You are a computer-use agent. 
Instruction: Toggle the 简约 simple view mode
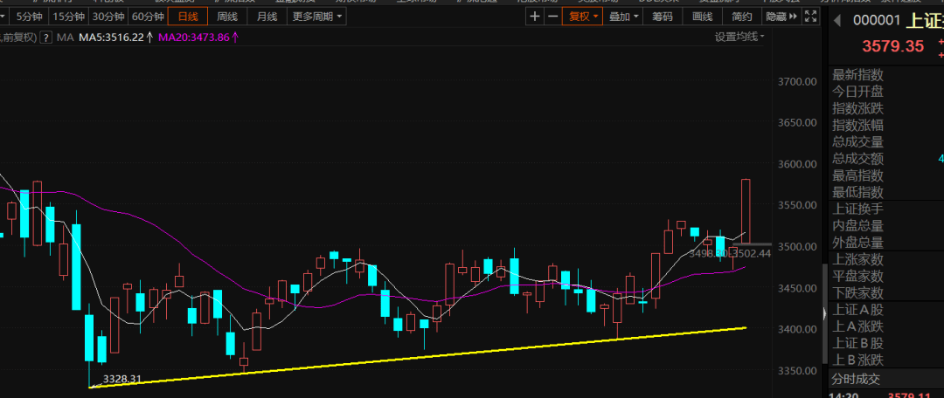[742, 17]
